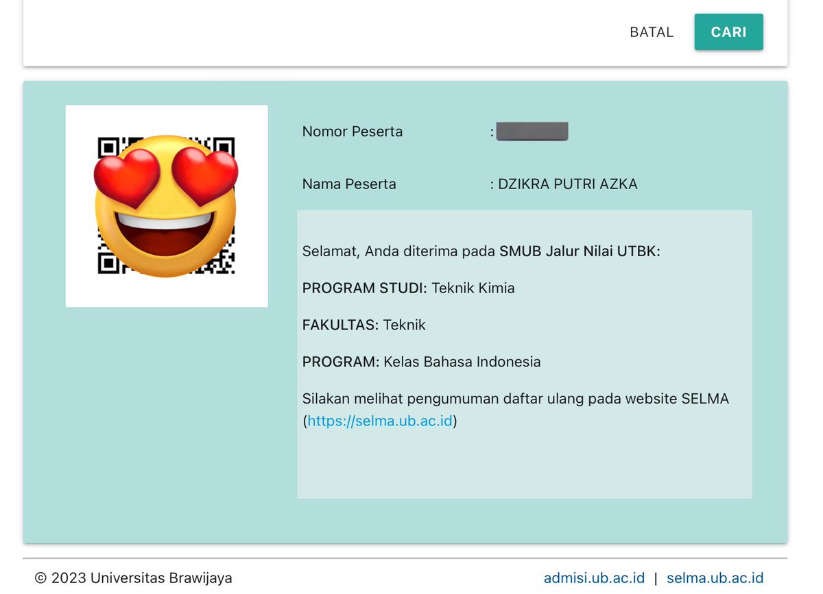This screenshot has width=823, height=594.
Task: Open the https://selma.ub.ac.id link
Action: [380, 421]
